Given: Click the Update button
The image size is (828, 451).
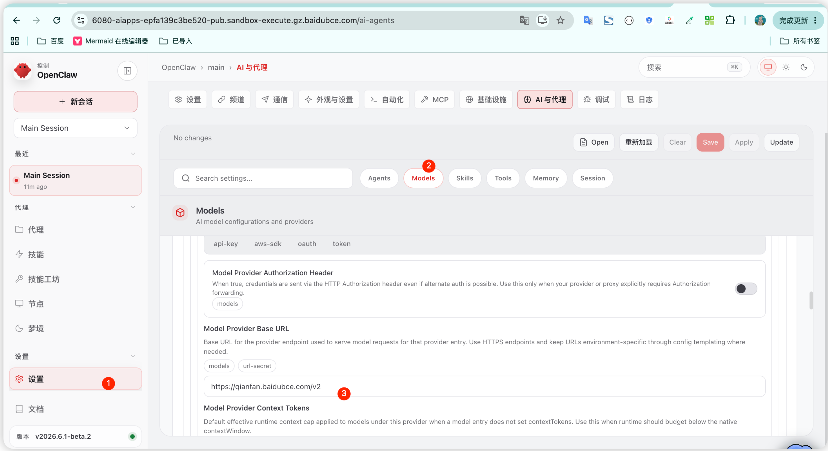Looking at the screenshot, I should coord(782,142).
